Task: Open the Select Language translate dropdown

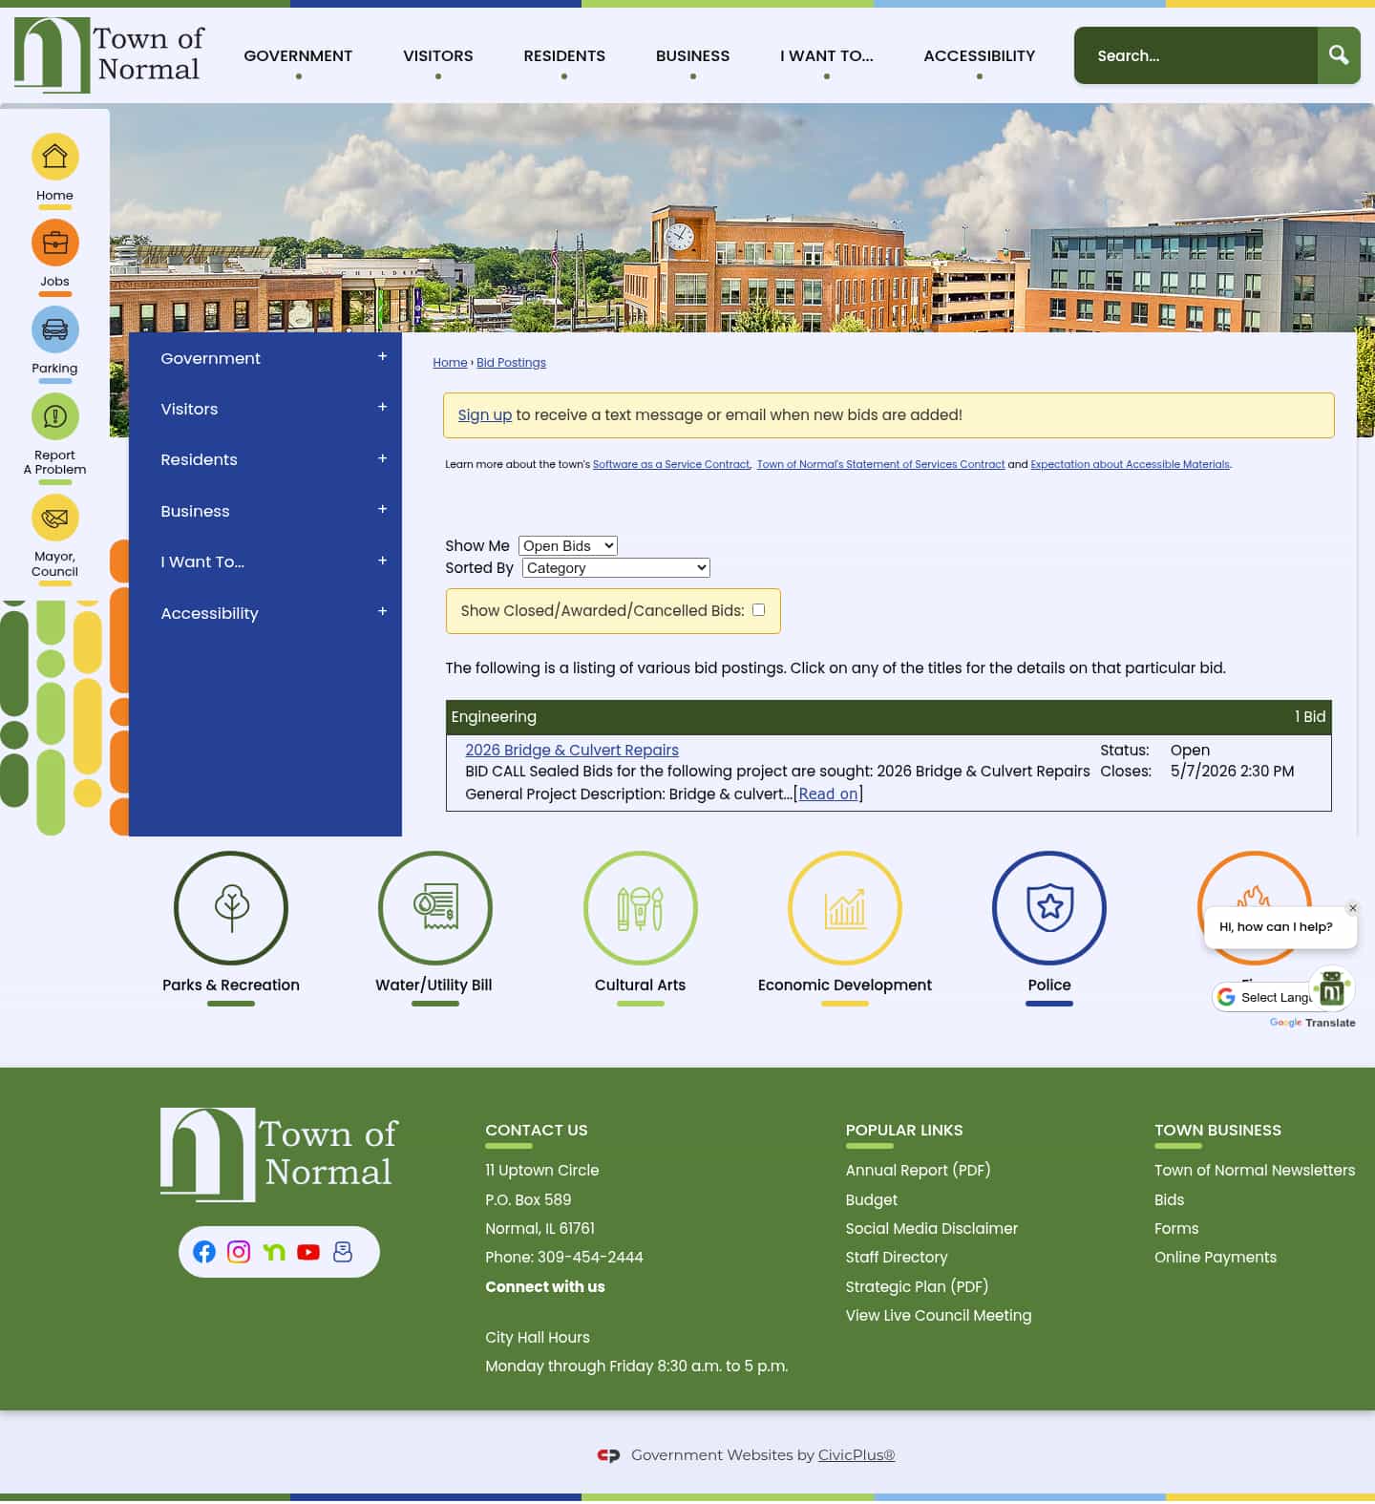Action: point(1264,997)
